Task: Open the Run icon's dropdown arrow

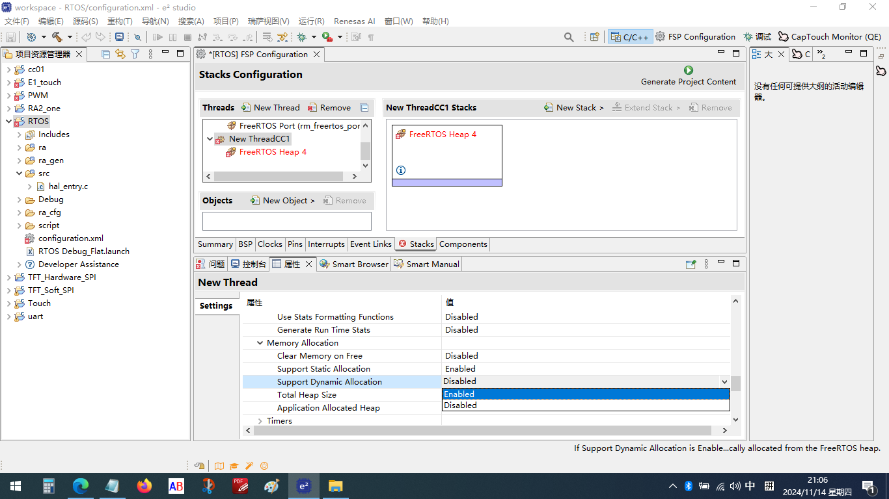Action: tap(340, 37)
